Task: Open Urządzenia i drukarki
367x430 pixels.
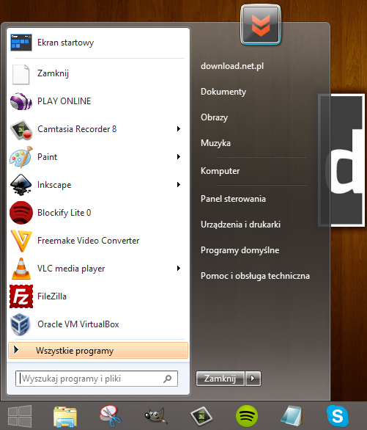Action: tap(240, 225)
